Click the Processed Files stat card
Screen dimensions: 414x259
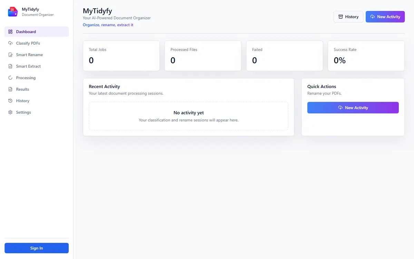pos(203,56)
